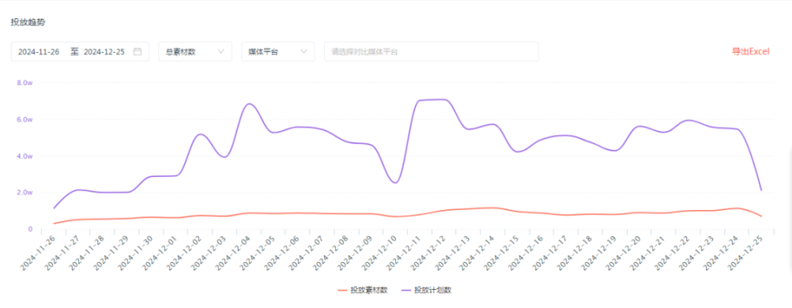Click orange line point at 2024-12-14
The width and height of the screenshot is (792, 308).
pos(493,208)
